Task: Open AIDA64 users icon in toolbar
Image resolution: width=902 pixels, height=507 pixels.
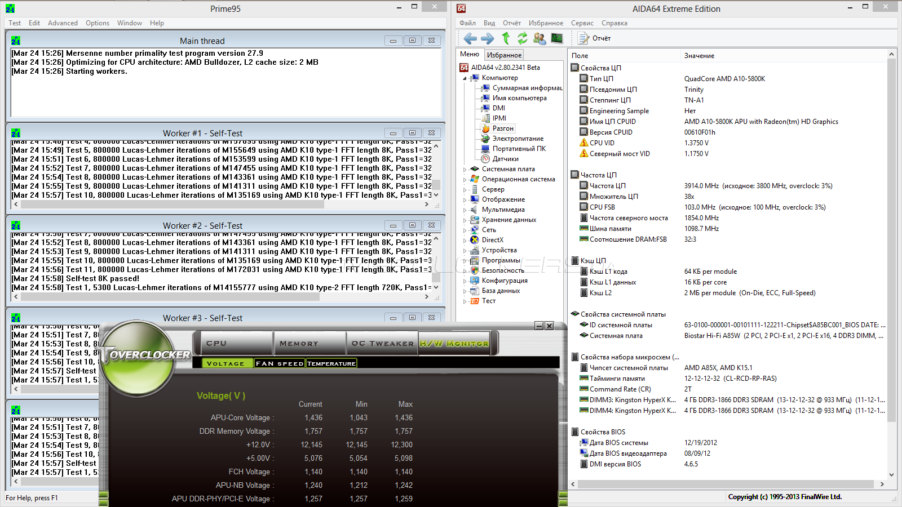Action: tap(540, 38)
